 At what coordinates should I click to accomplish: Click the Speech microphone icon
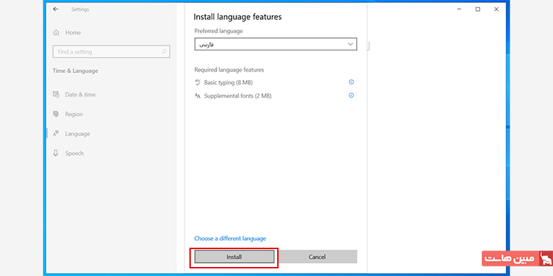(x=56, y=153)
